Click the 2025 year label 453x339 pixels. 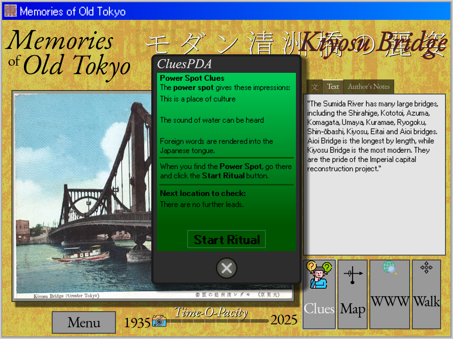(284, 320)
